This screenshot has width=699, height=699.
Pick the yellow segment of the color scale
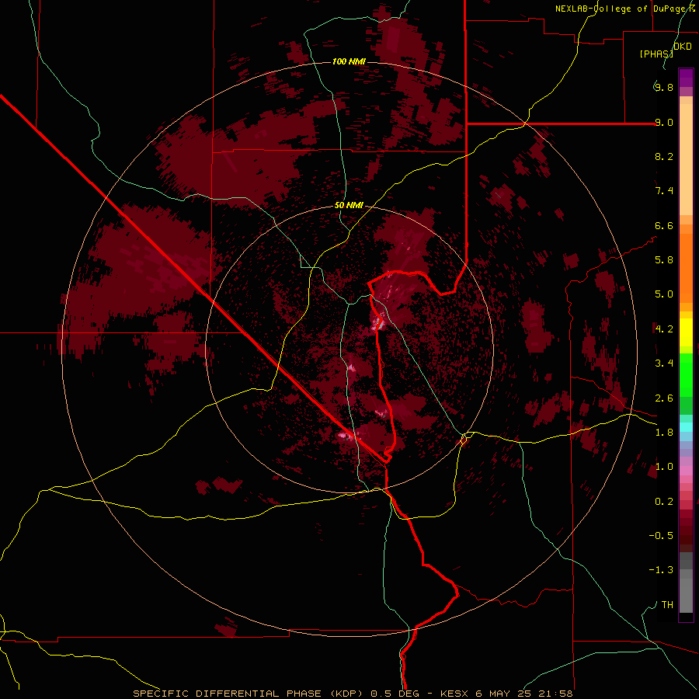[x=686, y=332]
